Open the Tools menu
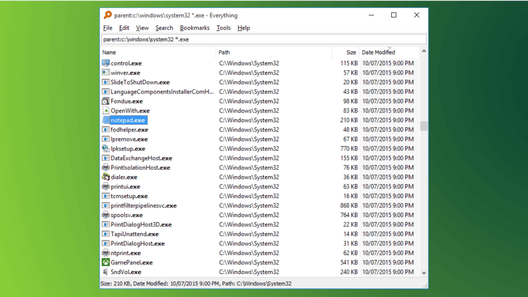Image resolution: width=528 pixels, height=297 pixels. [223, 28]
